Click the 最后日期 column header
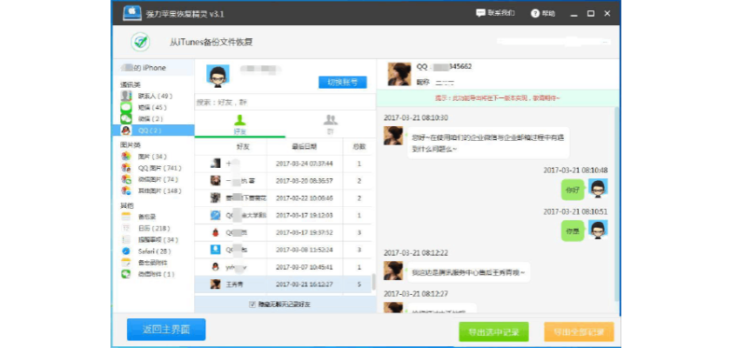 coord(305,147)
